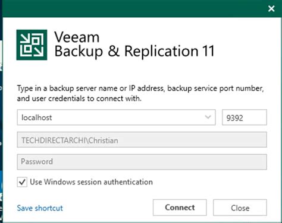This screenshot has height=223, width=282.
Task: Click the TECHDIRECTARCHI\Christian username field
Action: pyautogui.click(x=142, y=140)
